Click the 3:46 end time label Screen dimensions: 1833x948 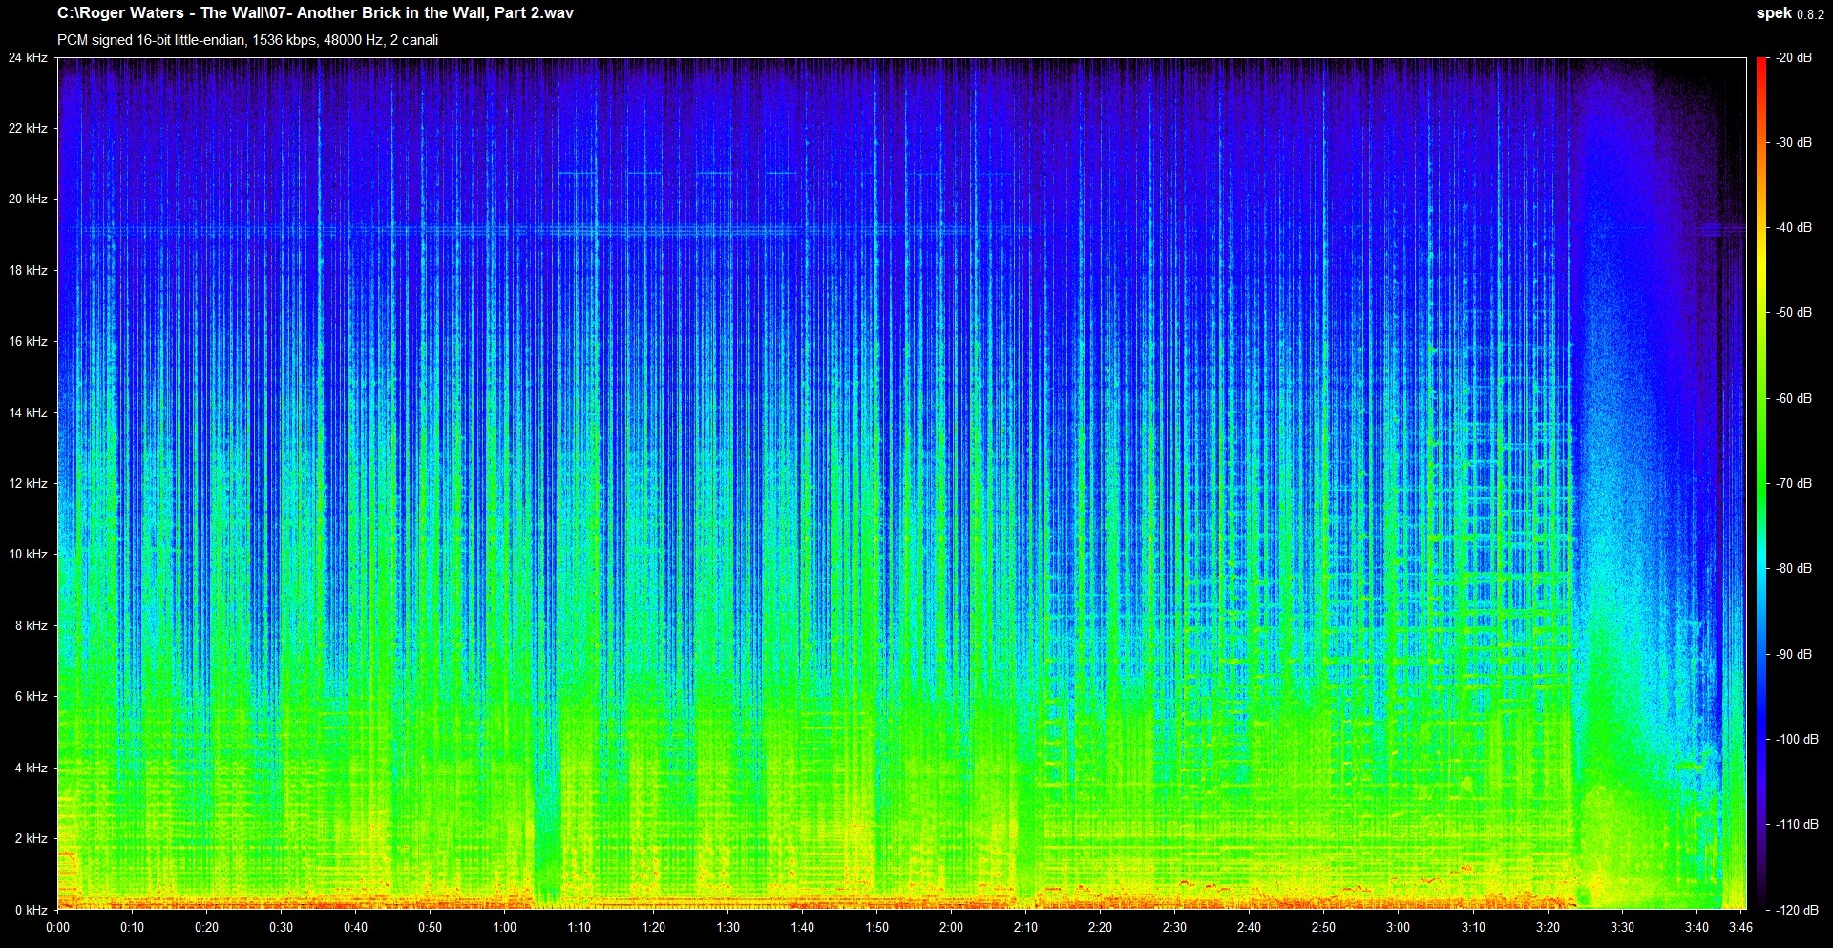coord(1740,927)
